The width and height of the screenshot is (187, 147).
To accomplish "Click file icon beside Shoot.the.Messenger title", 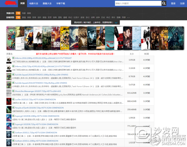I will (13, 91).
